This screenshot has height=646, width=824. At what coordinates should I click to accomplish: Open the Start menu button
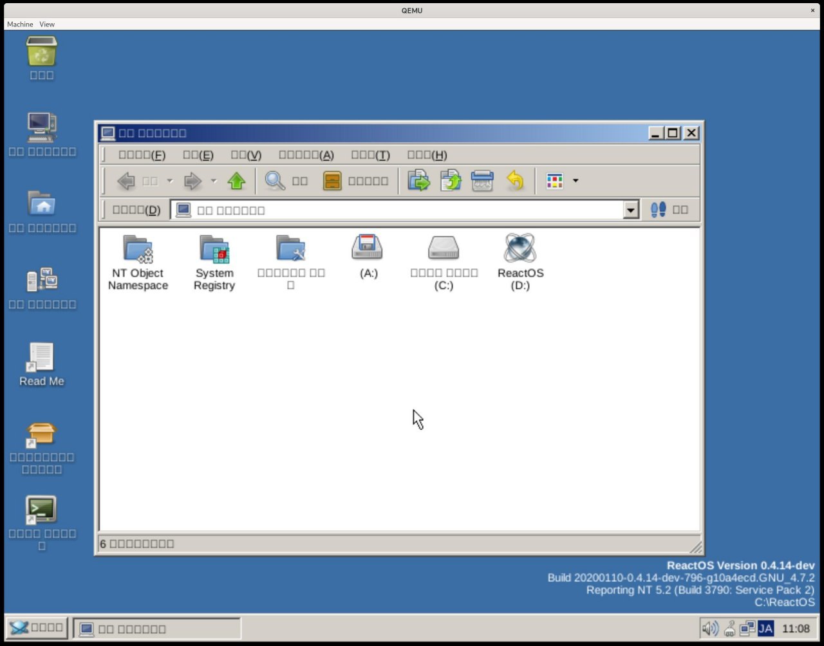[x=37, y=628]
